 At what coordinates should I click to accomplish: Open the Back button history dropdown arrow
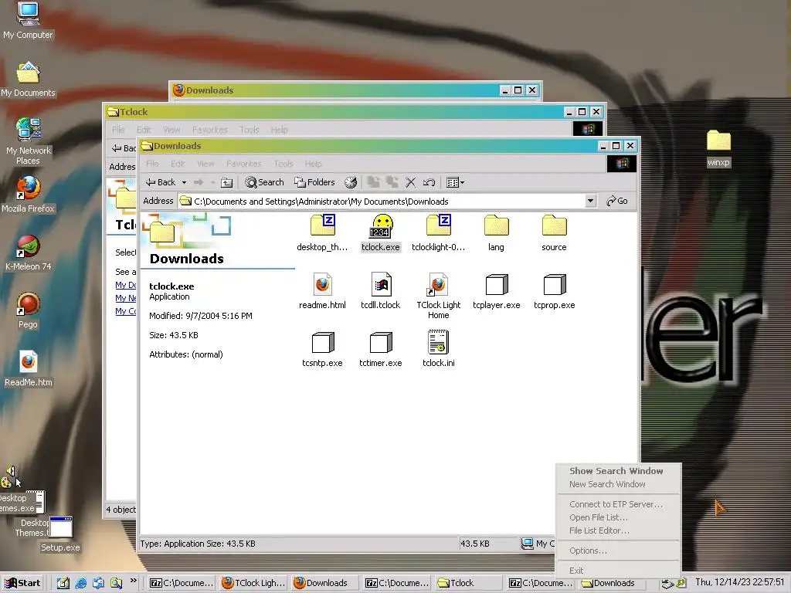pos(184,182)
